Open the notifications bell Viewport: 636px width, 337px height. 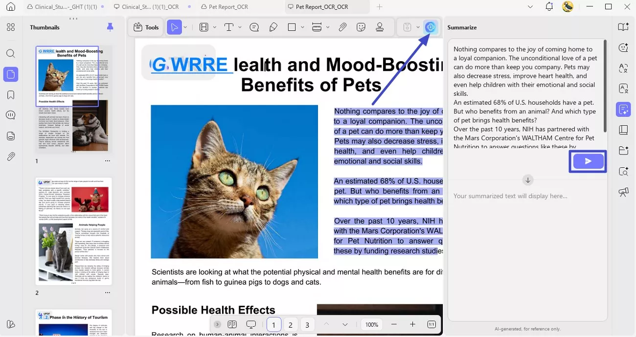click(549, 7)
